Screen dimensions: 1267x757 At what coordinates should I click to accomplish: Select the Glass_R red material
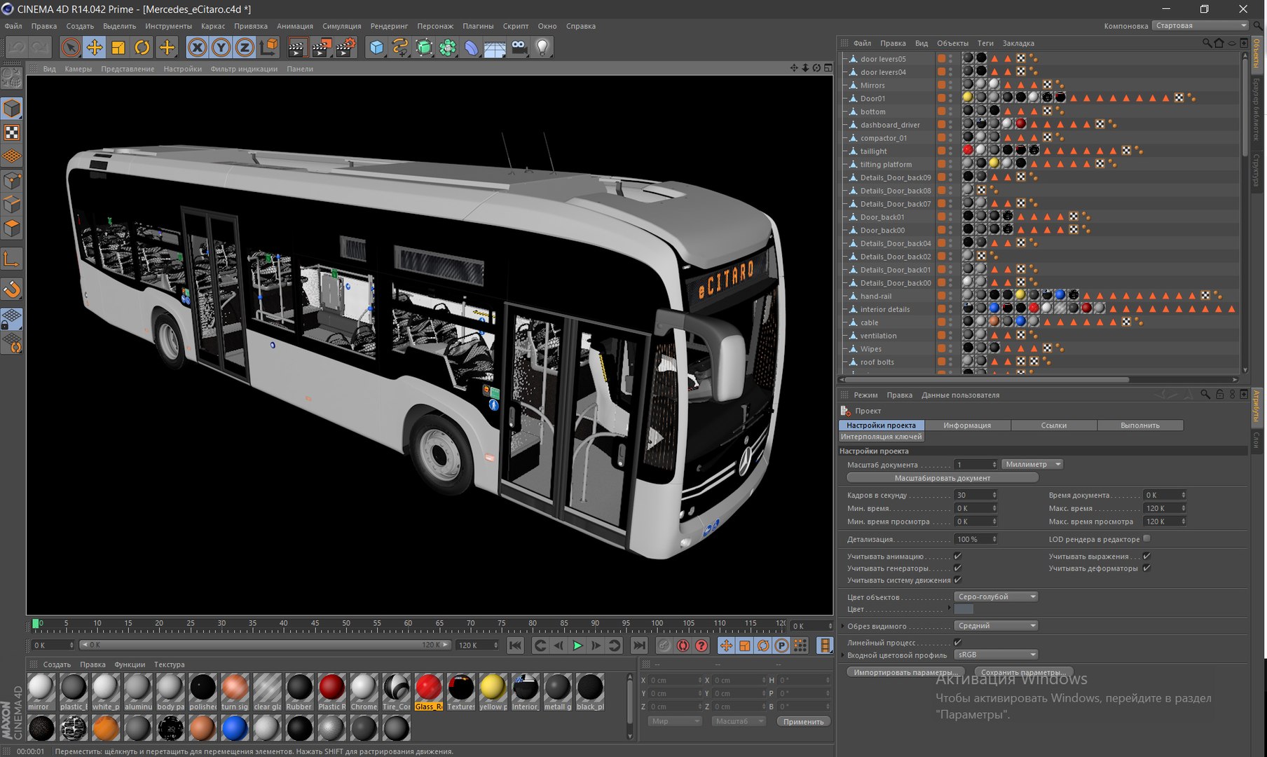428,692
